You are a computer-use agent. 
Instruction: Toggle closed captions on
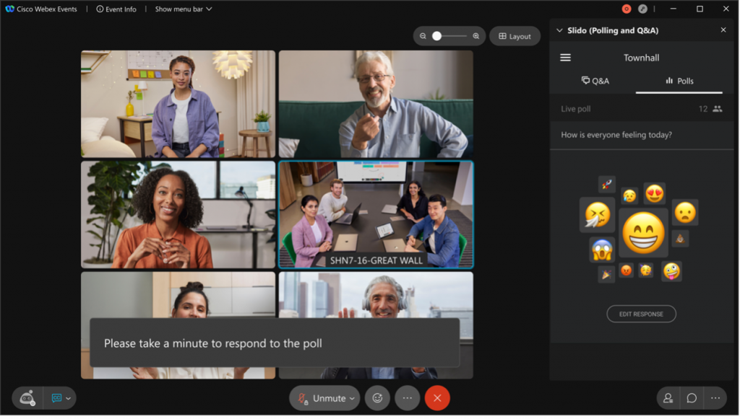[57, 397]
